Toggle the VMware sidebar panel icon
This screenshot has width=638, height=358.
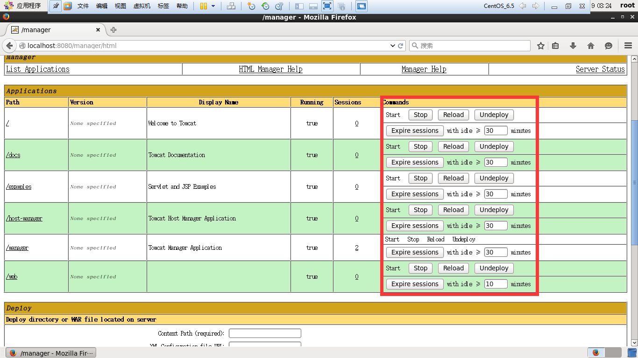299,6
